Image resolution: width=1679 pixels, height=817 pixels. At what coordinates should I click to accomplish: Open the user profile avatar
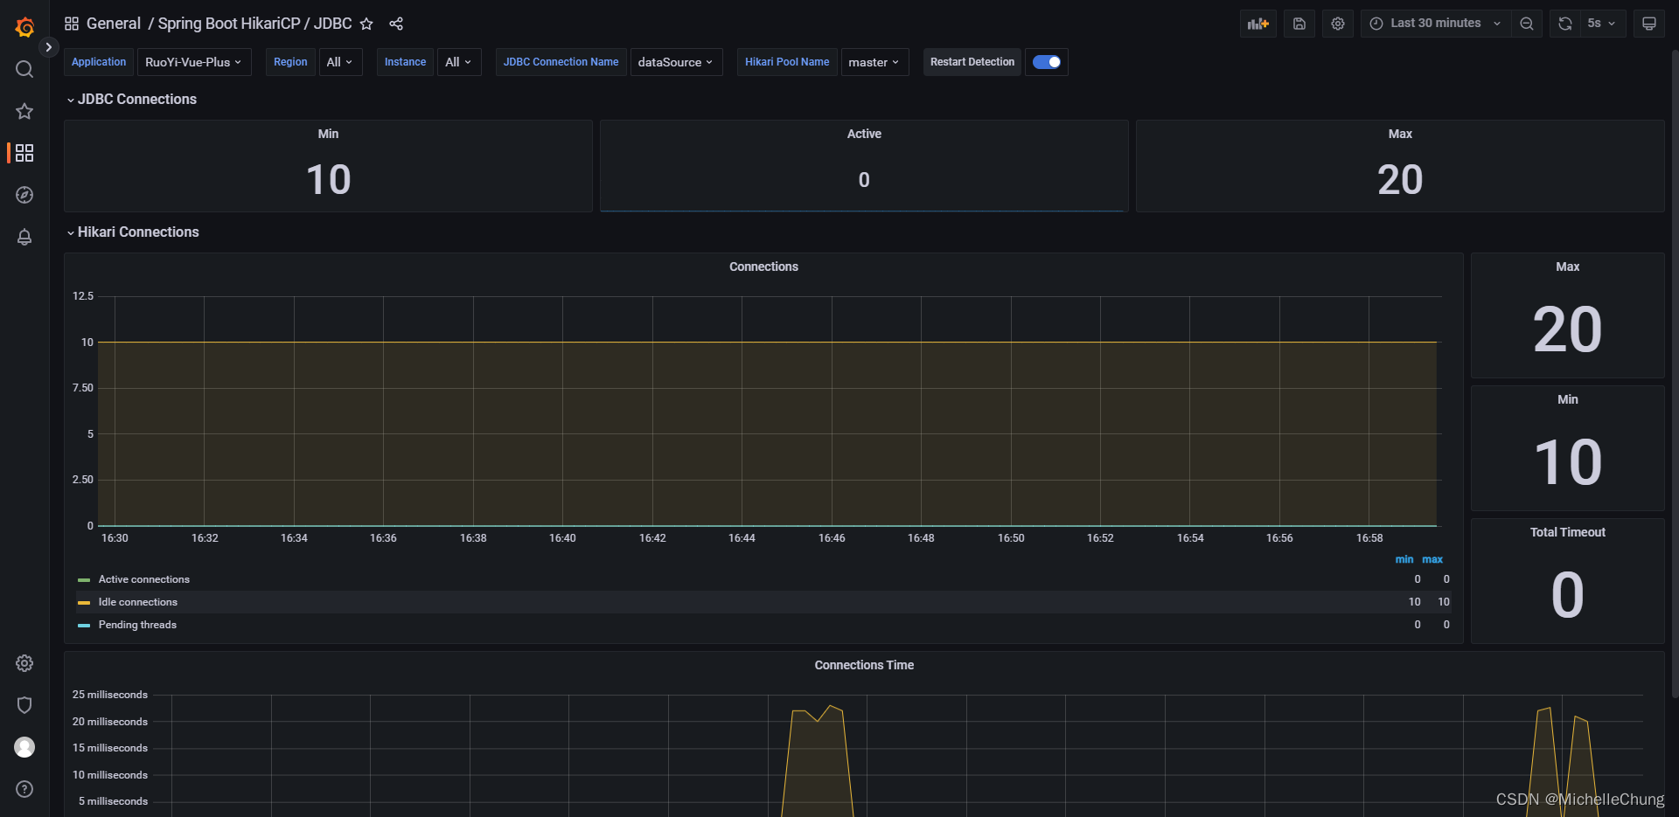point(24,747)
